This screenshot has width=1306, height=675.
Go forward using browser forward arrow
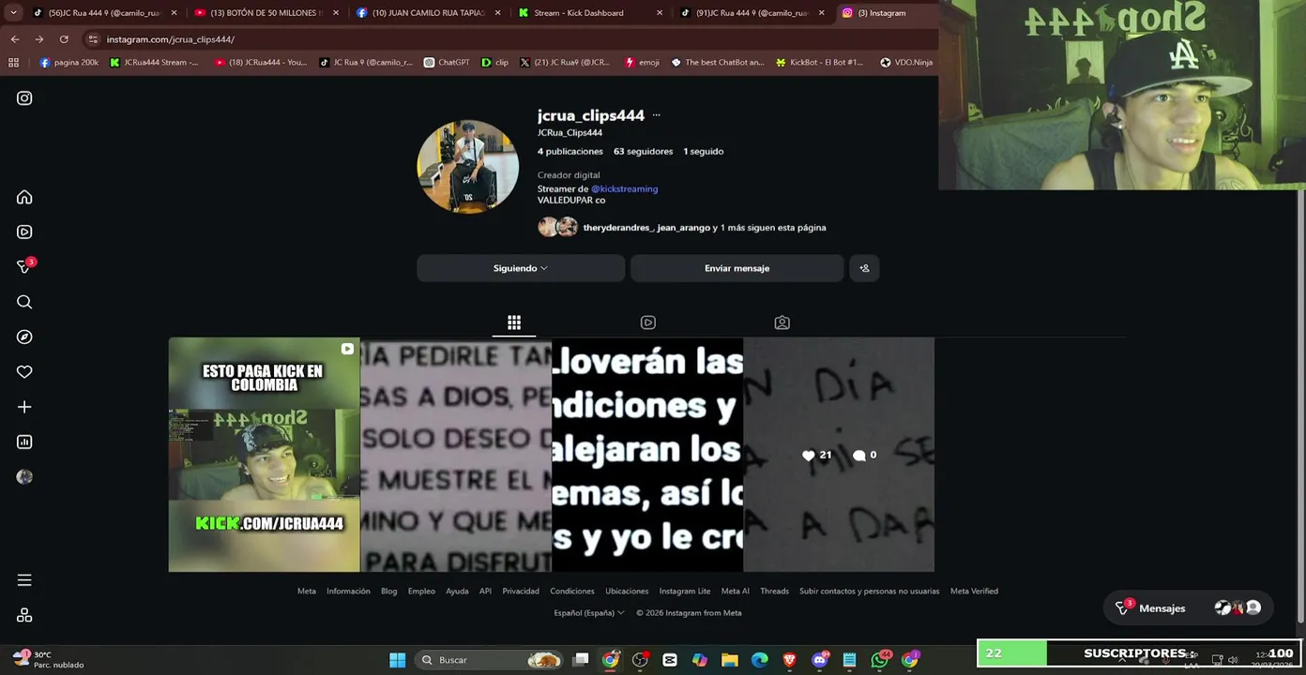(39, 39)
